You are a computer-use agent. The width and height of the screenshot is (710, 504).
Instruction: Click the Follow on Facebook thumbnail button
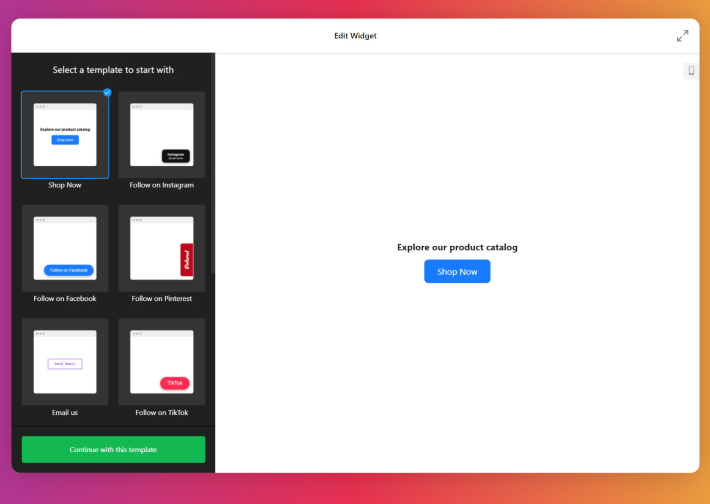click(68, 270)
